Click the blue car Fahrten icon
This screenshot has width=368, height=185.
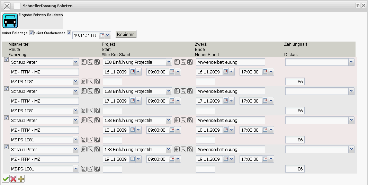(10, 21)
